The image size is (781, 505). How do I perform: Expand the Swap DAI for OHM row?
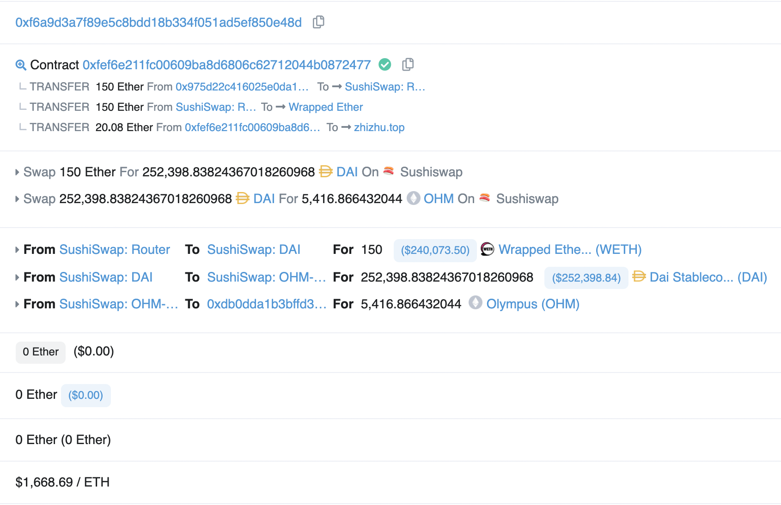[18, 199]
